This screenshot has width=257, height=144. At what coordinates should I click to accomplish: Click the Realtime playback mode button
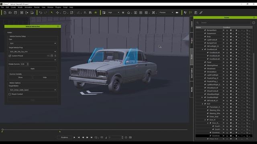[64, 138]
